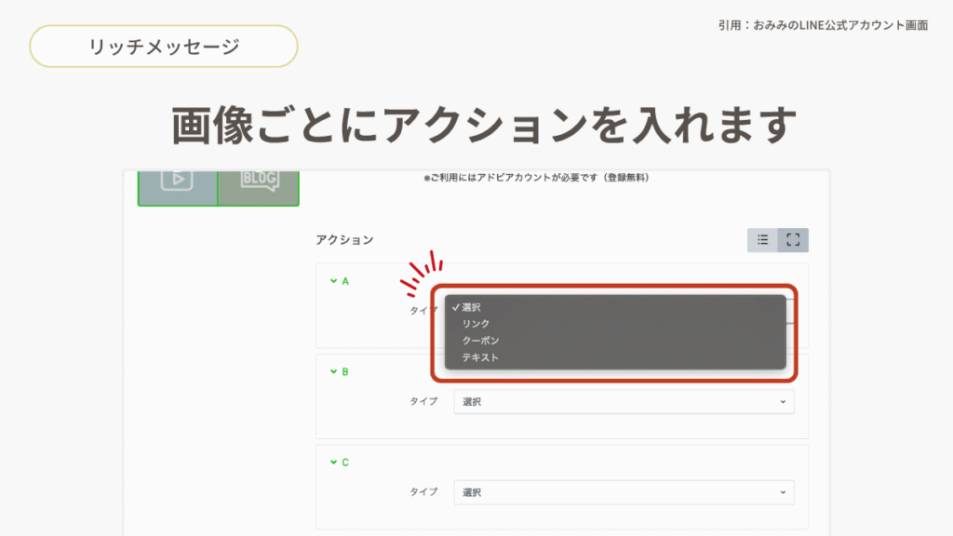Viewport: 953px width, 536px height.
Task: Collapse action section C chevron
Action: coord(333,462)
